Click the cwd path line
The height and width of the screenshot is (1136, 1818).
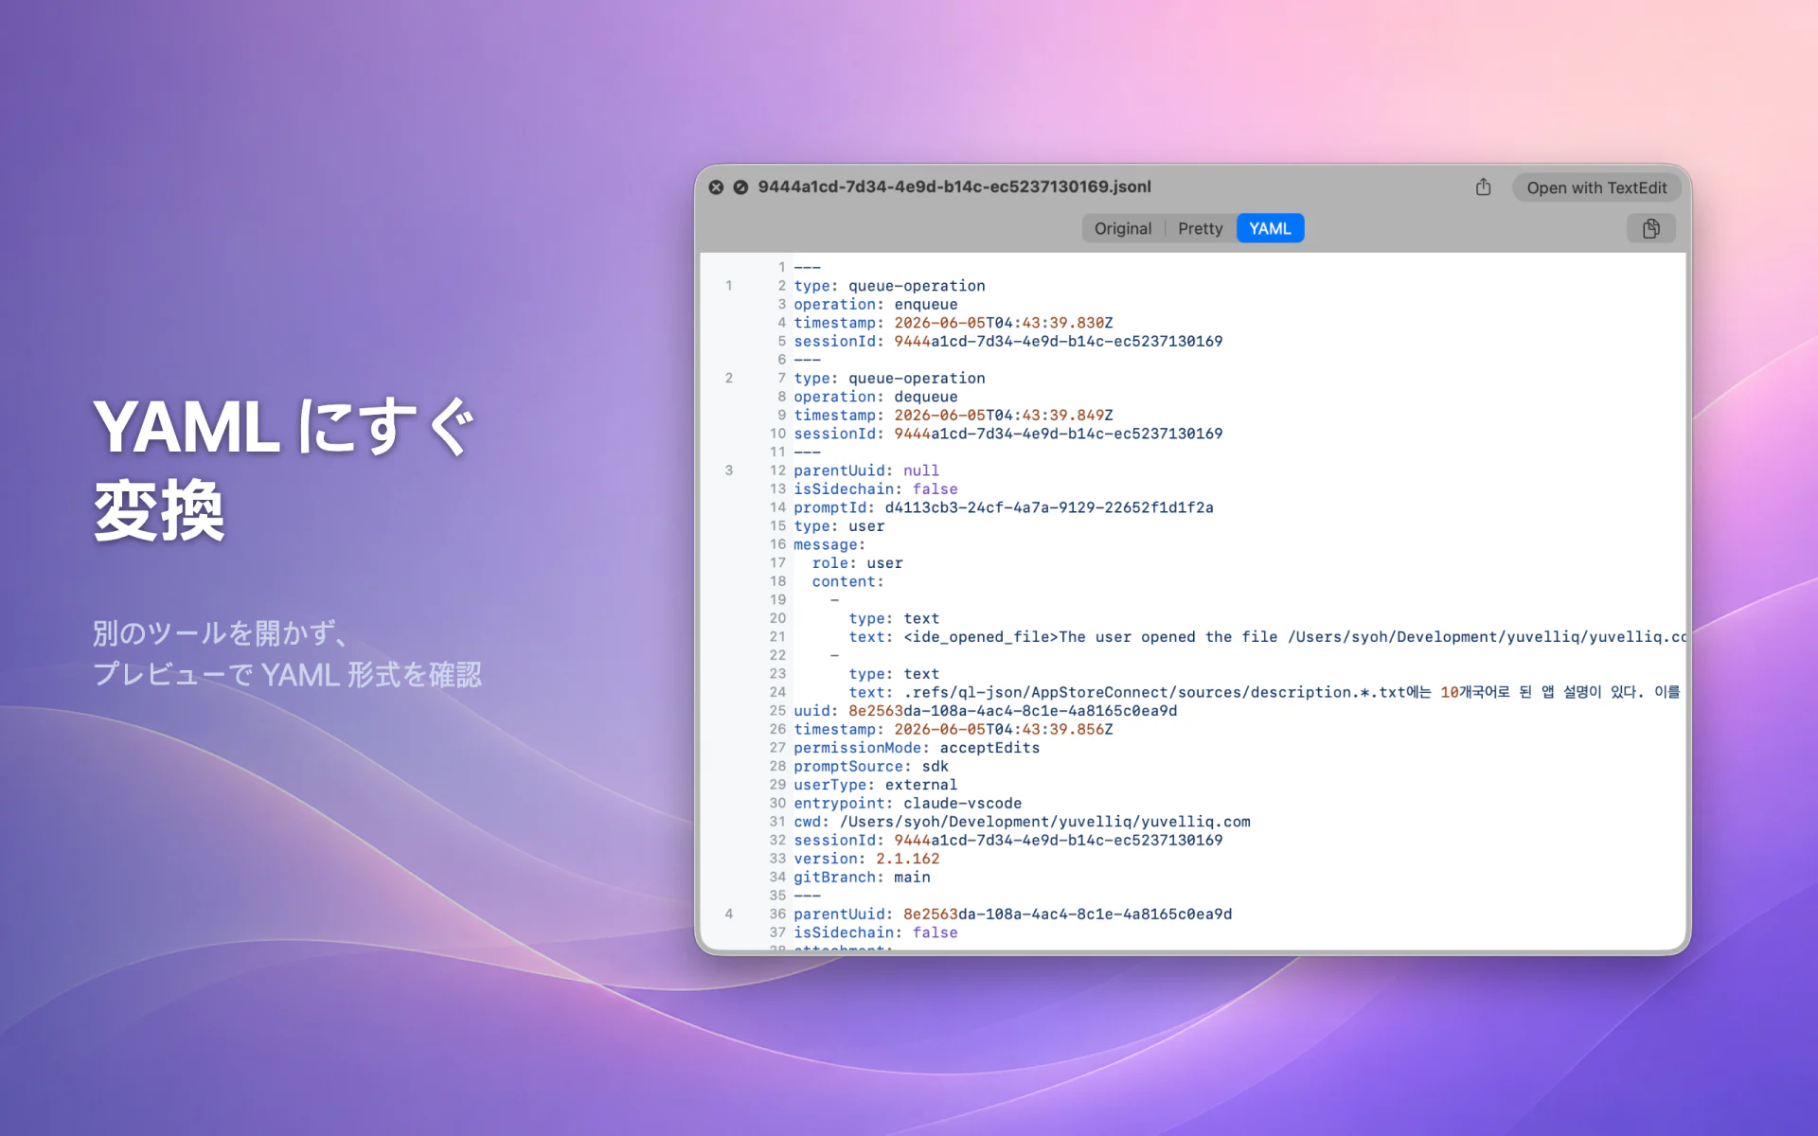[1022, 822]
